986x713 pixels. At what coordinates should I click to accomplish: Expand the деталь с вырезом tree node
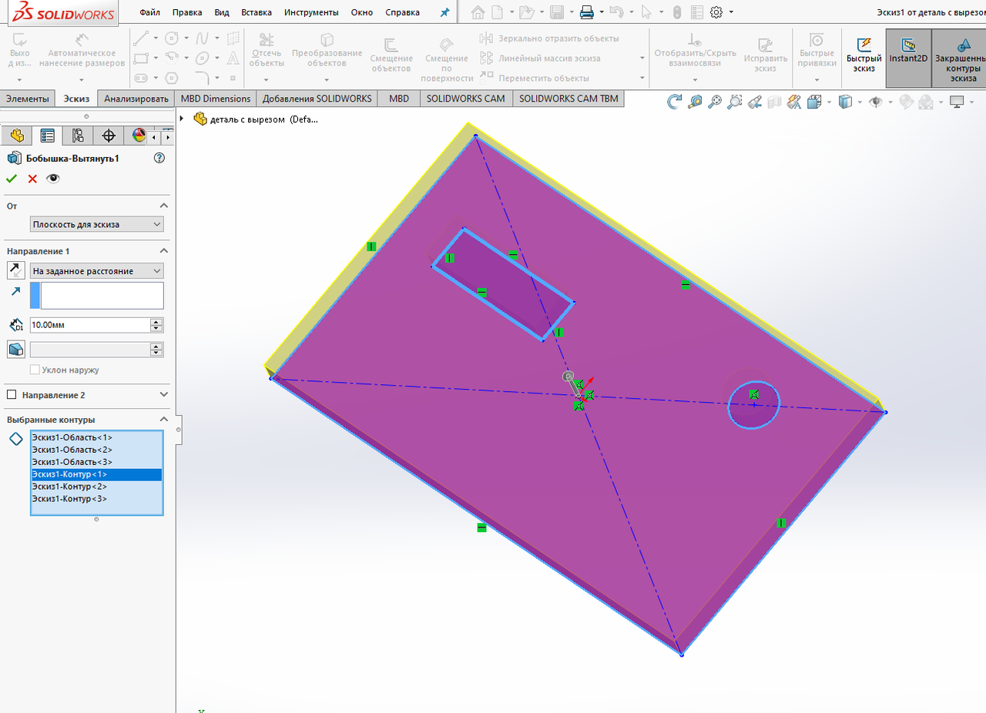[182, 119]
